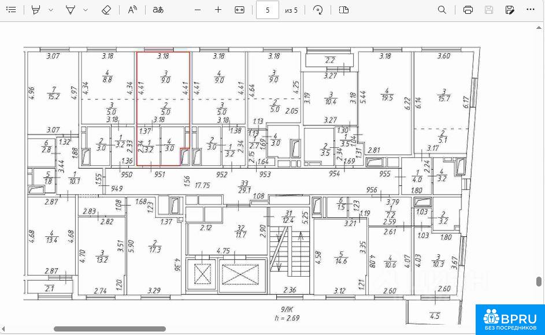Open the more options ellipsis menu
Image resolution: width=545 pixels, height=335 pixels.
531,10
